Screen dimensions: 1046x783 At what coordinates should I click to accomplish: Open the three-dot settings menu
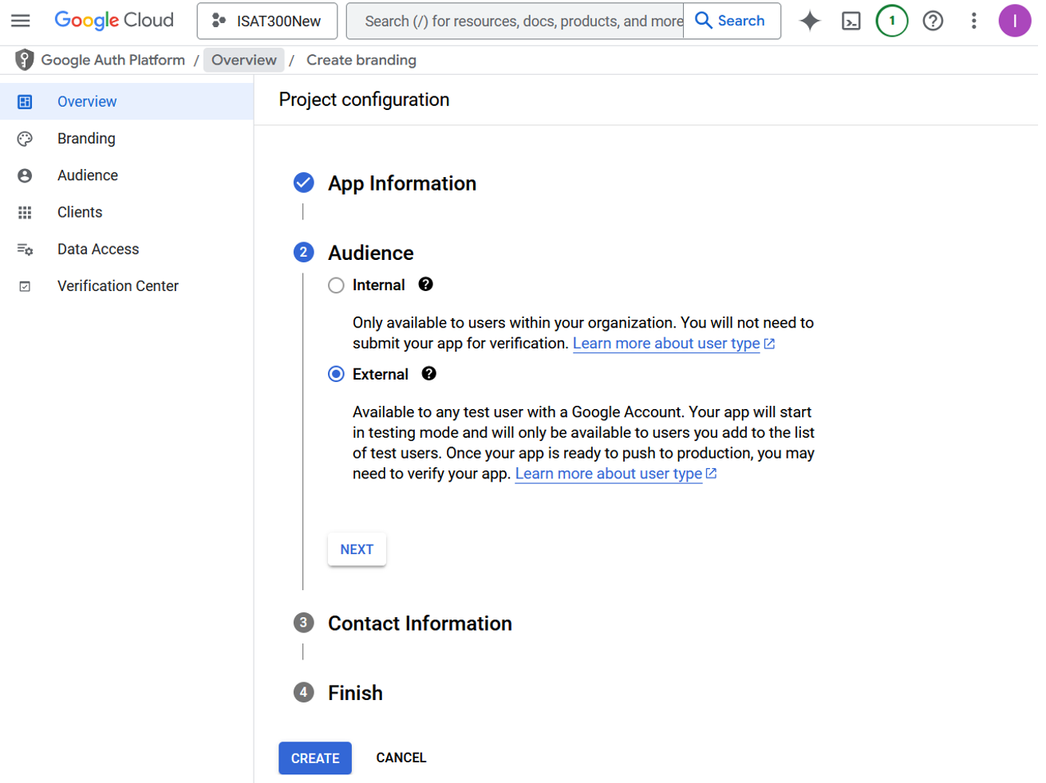973,21
